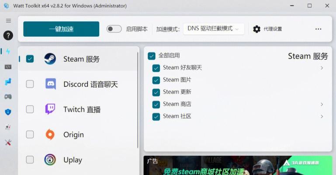Open the wrench tools sidebar icon

point(8,142)
